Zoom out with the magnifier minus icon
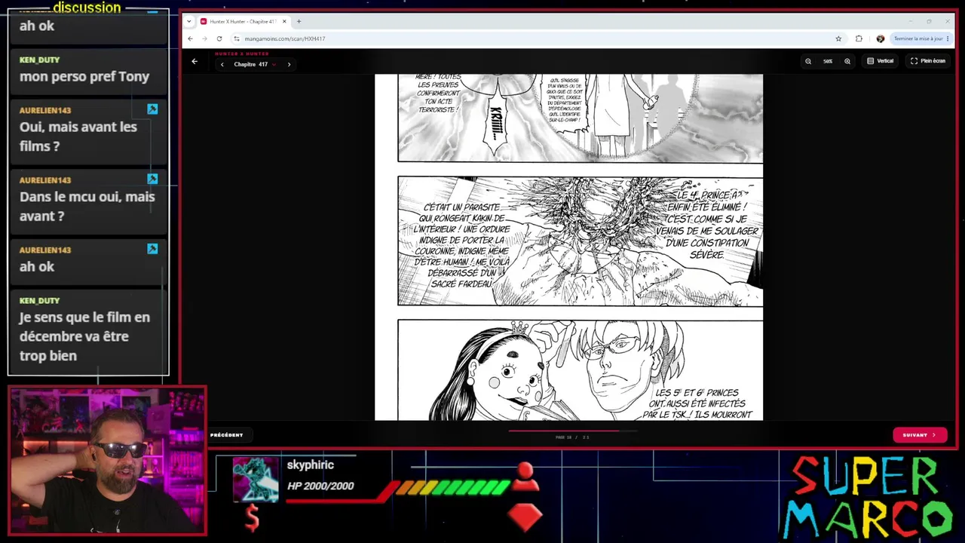This screenshot has height=543, width=965. tap(808, 61)
